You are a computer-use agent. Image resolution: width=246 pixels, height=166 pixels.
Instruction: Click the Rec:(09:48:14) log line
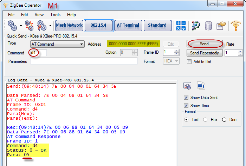[x=67, y=127]
